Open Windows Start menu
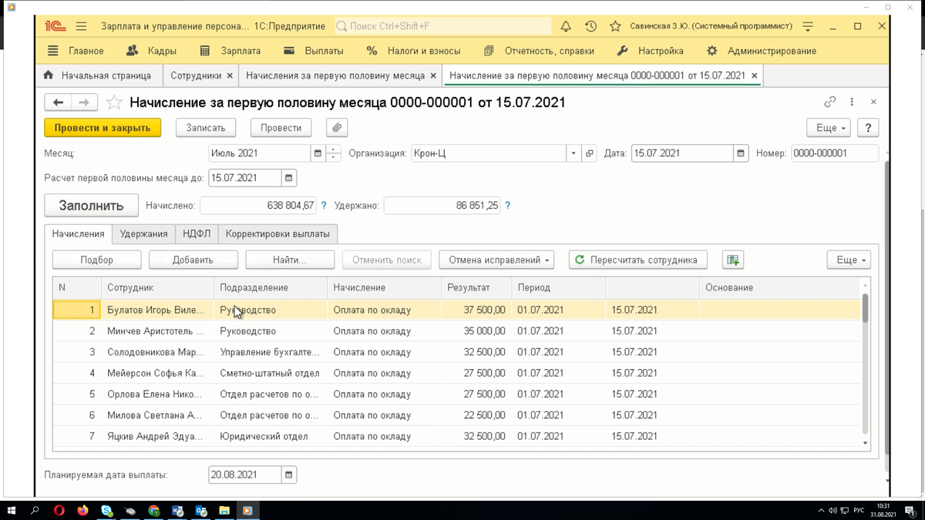 12,510
